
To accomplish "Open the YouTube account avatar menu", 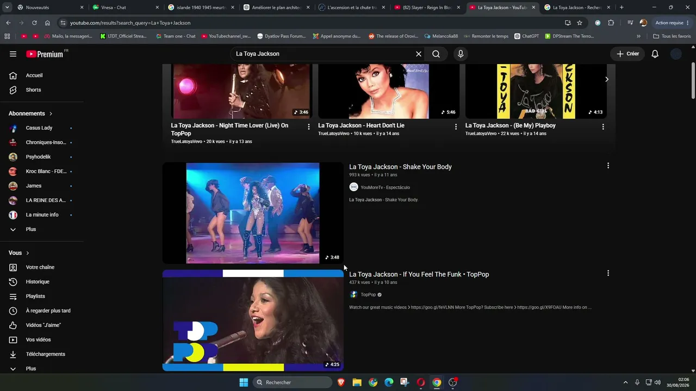I will (676, 54).
